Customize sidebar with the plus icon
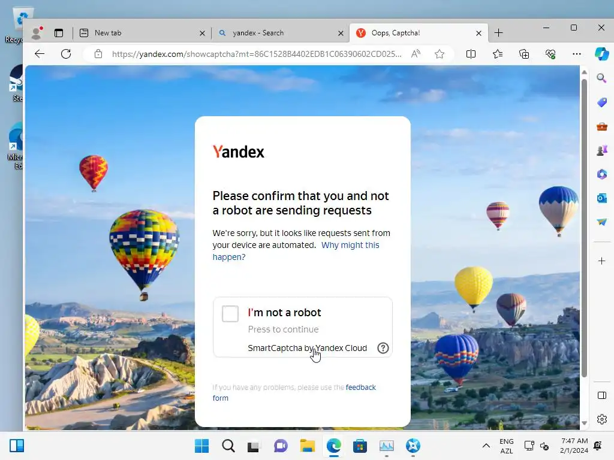The image size is (614, 460). point(602,261)
